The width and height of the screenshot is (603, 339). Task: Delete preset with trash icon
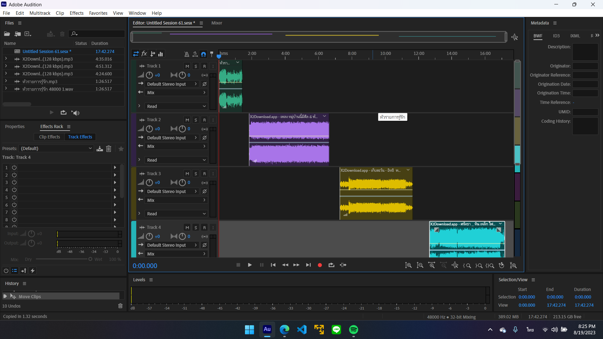(x=109, y=149)
